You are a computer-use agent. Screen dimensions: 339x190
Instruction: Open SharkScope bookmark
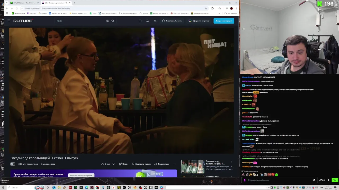coord(108,13)
